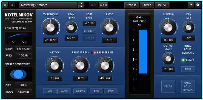203x100 pixels.
Task: Edit the 400 ms release RMS value
Action: pyautogui.click(x=105, y=78)
